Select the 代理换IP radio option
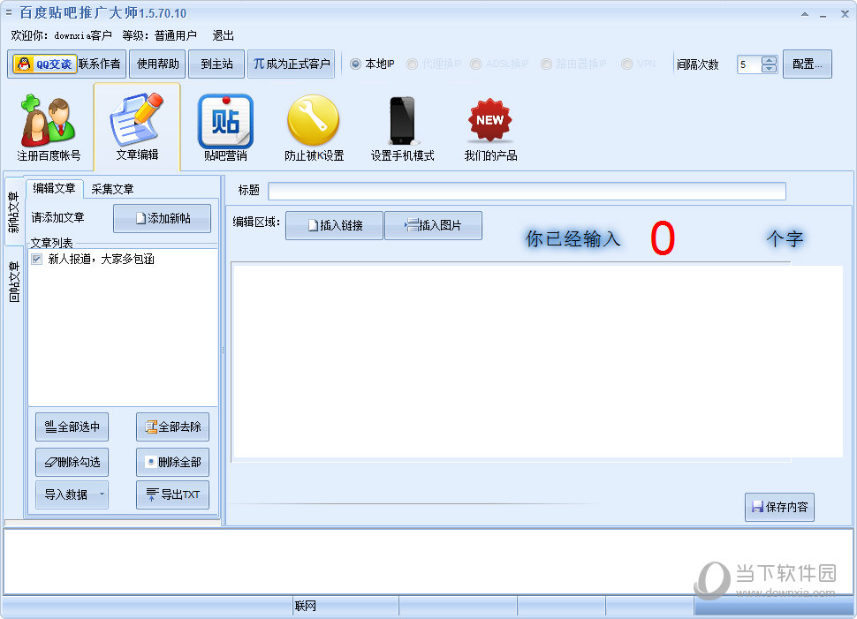The height and width of the screenshot is (619, 857). coord(434,64)
